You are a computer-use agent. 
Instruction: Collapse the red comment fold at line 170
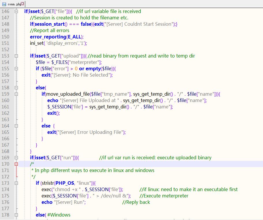pyautogui.click(x=16, y=164)
